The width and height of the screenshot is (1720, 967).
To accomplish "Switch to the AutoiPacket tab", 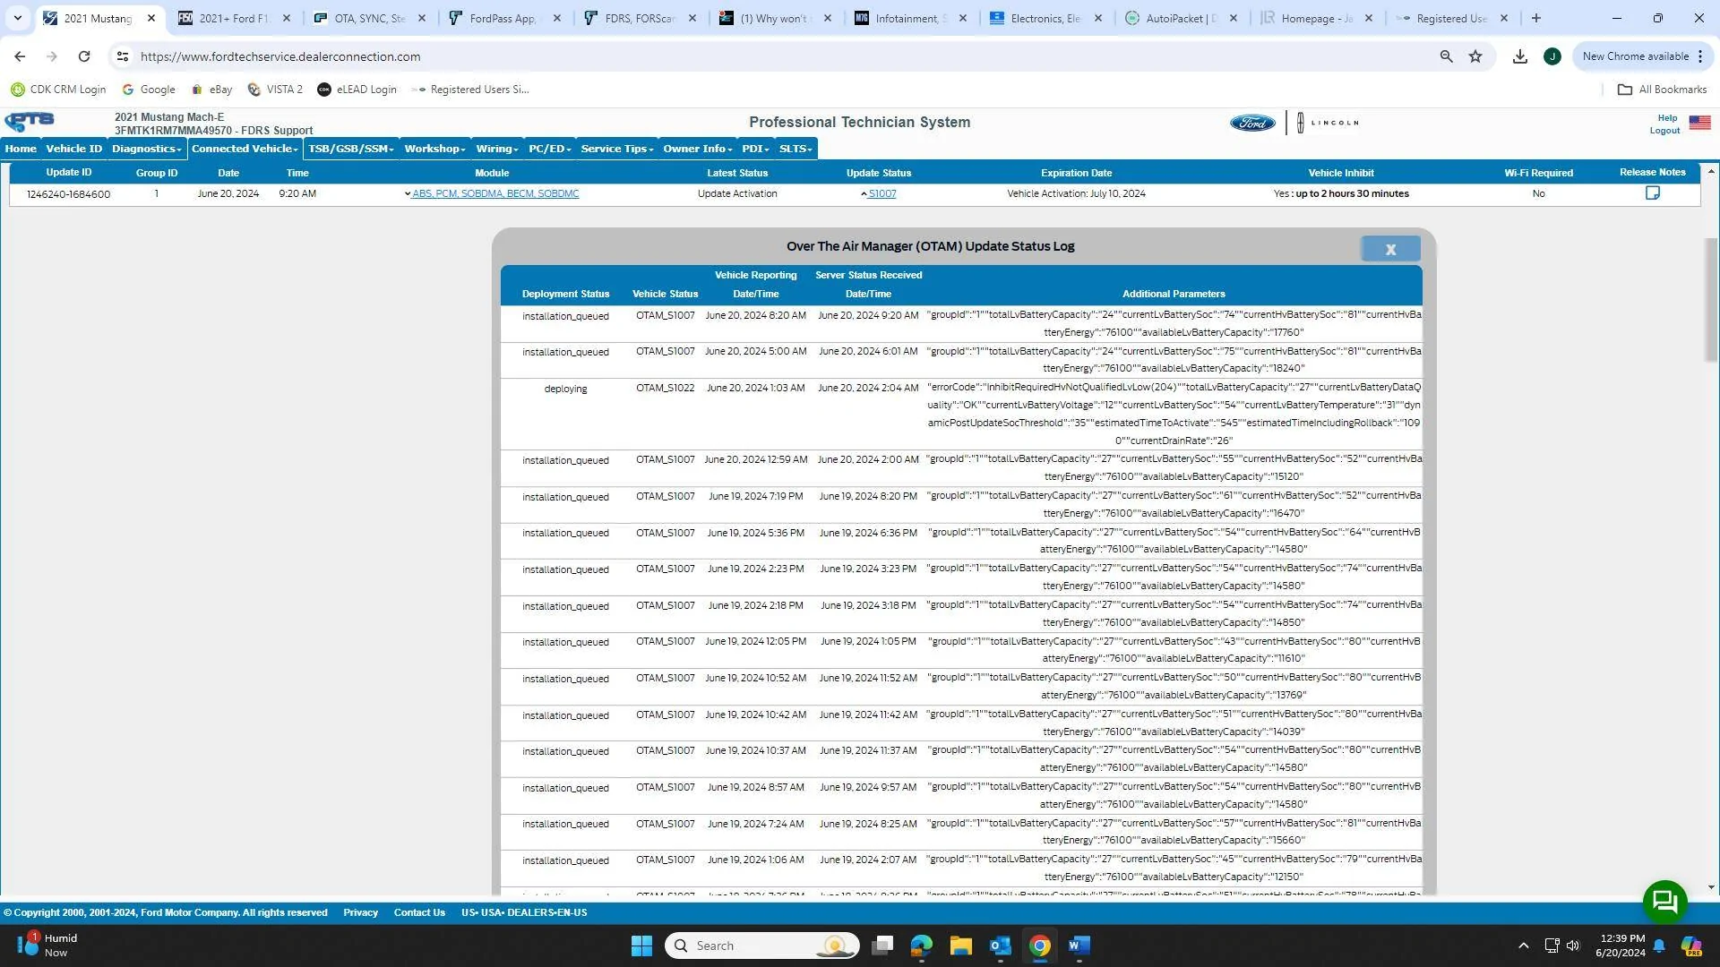I will 1182,18.
